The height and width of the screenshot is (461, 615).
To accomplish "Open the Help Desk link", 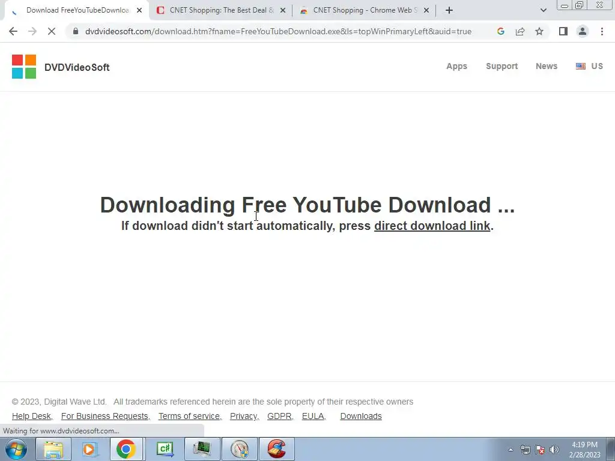I will pos(31,416).
